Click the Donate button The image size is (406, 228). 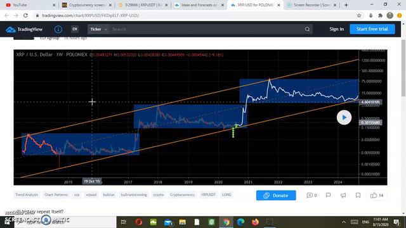tap(276, 196)
